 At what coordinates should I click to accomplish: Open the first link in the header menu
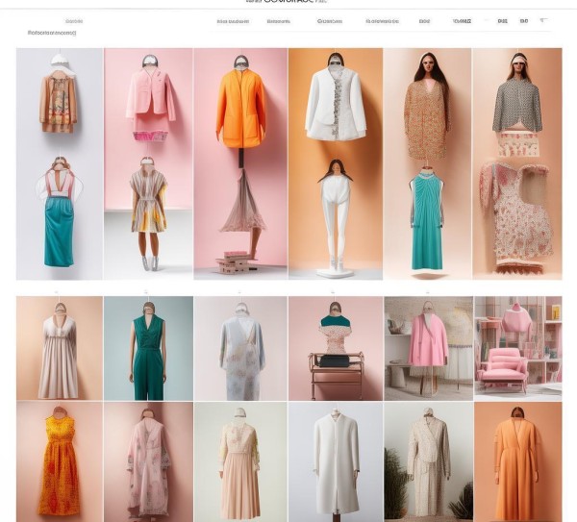(x=233, y=20)
